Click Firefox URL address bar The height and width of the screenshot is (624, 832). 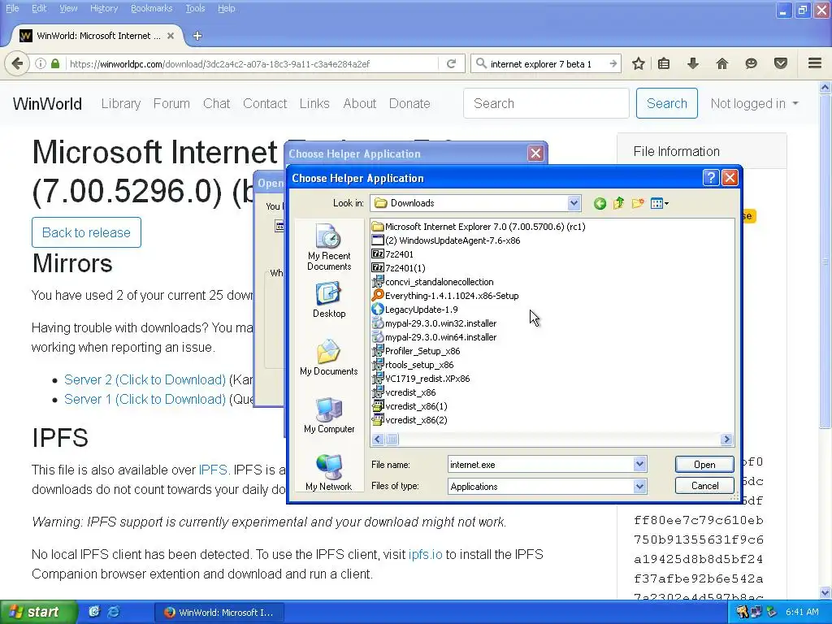[252, 63]
